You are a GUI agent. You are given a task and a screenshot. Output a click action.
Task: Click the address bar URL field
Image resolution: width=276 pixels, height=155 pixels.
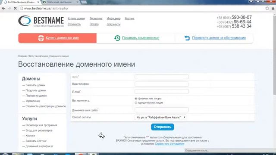(141, 8)
